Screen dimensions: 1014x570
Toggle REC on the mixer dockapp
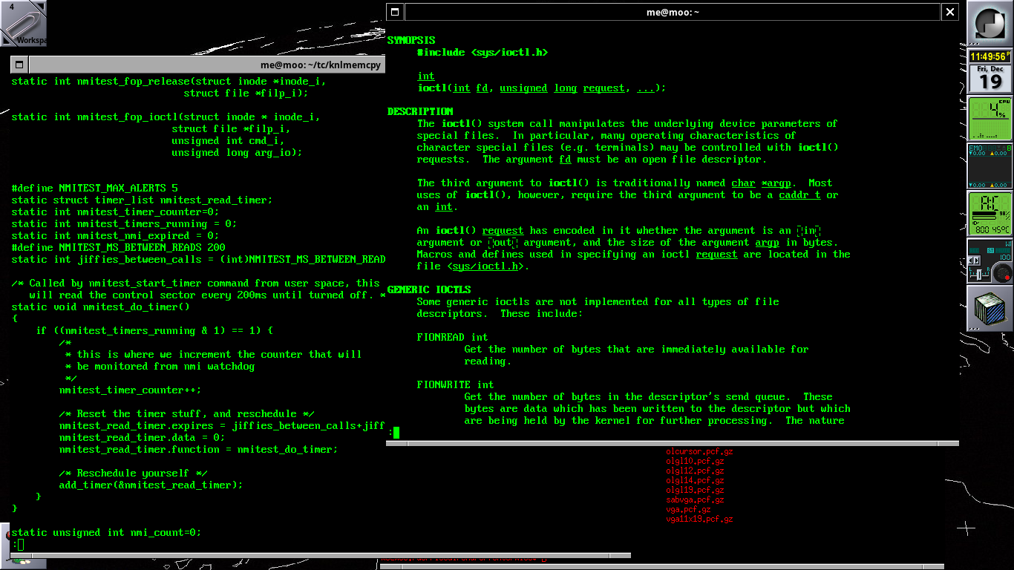[974, 250]
